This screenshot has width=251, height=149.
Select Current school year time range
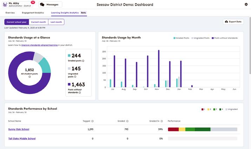point(16,22)
